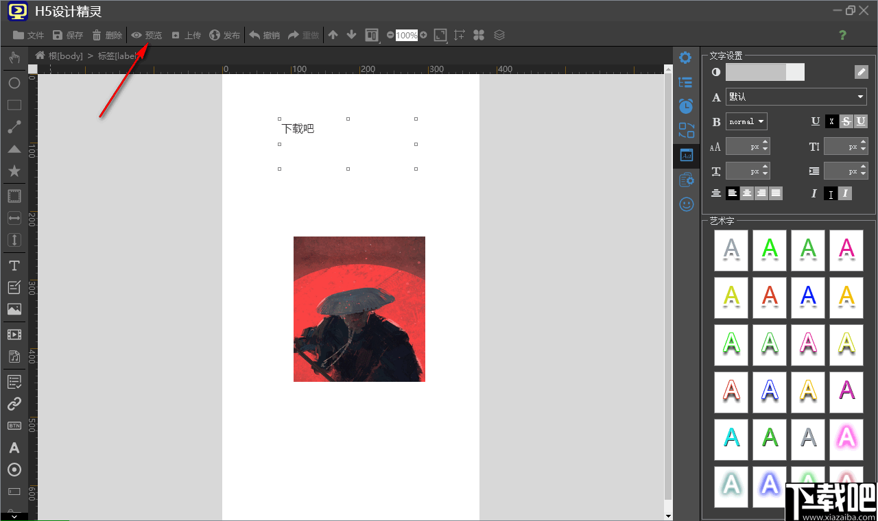Select the star shape tool

[14, 171]
